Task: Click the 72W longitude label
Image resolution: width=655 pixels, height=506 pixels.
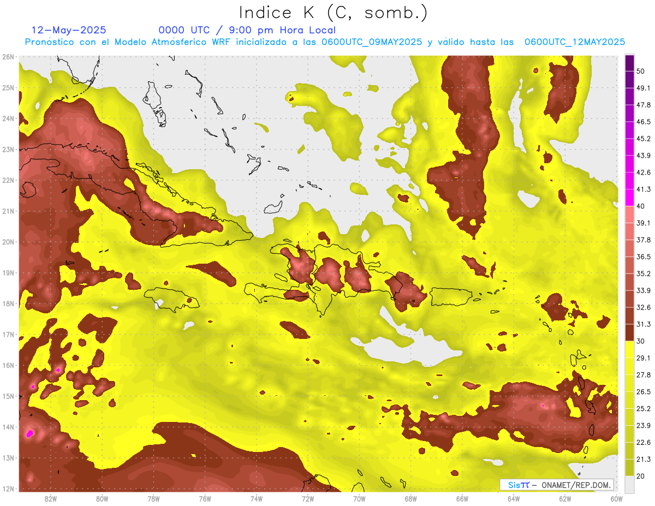Action: point(308,499)
